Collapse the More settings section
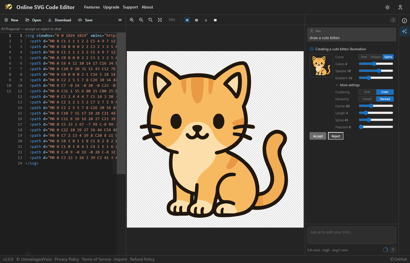410x263 pixels. [x=347, y=85]
